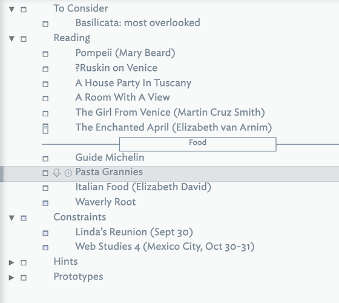Image resolution: width=339 pixels, height=303 pixels.
Task: Click the circled plus icon on Pasta Grannies
Action: (68, 173)
